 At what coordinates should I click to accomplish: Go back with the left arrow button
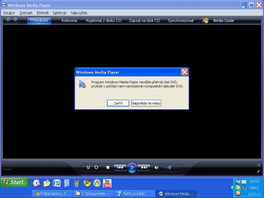click(8, 20)
